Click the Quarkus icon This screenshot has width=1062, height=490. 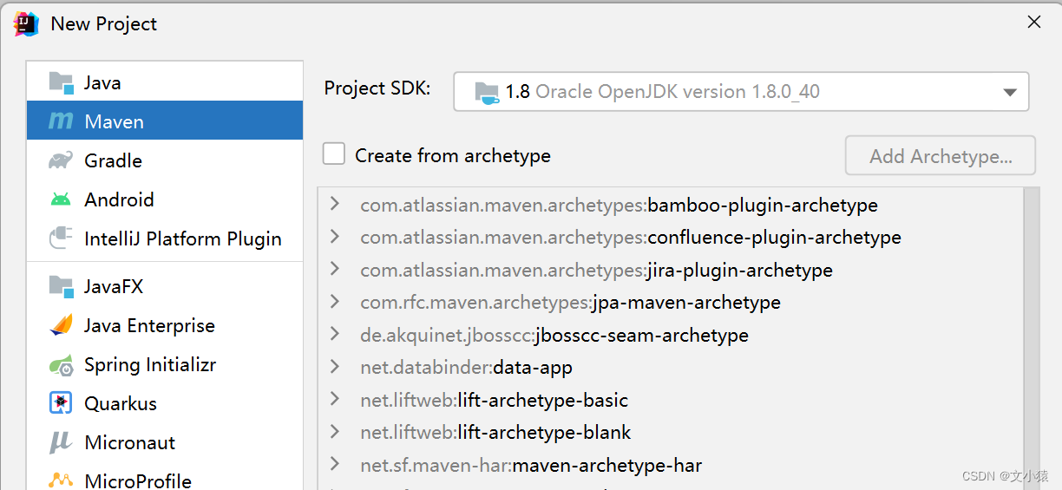[61, 403]
